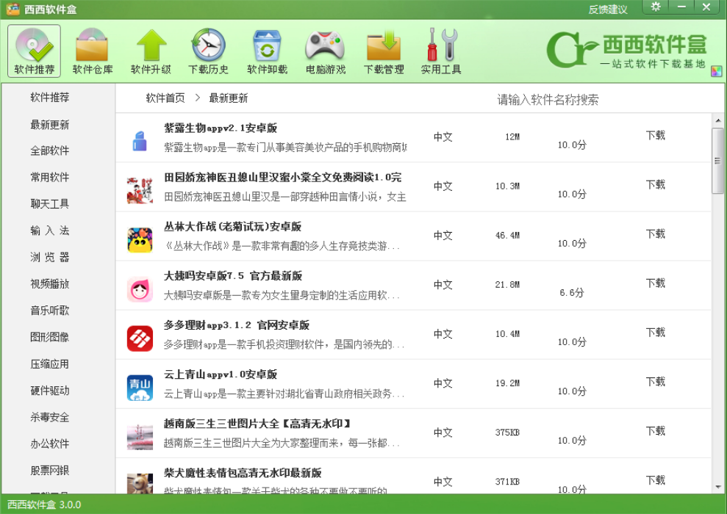Image resolution: width=727 pixels, height=514 pixels.
Task: Select 浏览器 category
Action: [x=49, y=257]
